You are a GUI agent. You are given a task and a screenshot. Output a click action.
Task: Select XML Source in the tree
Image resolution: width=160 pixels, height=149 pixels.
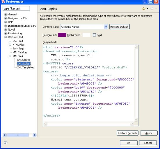(x=24, y=60)
